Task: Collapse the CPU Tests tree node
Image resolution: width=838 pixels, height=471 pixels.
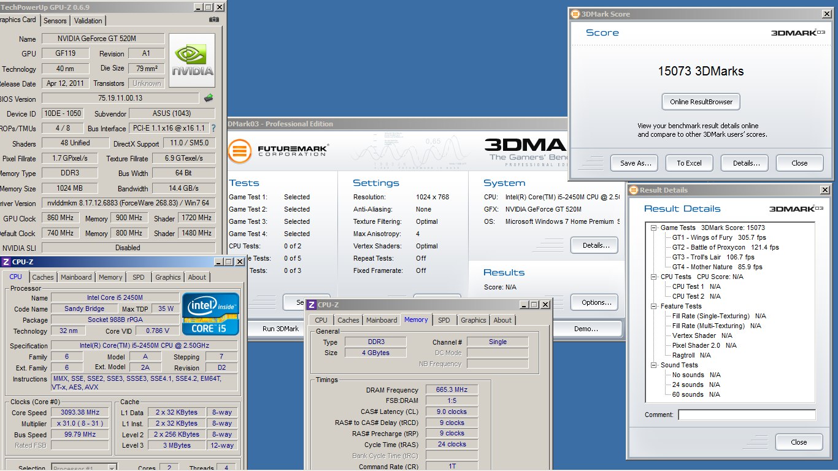Action: pyautogui.click(x=655, y=277)
